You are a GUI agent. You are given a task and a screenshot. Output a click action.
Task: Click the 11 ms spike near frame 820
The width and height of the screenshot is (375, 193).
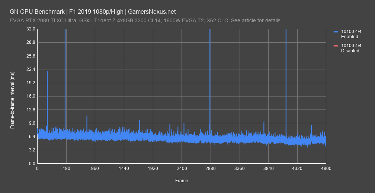87,123
